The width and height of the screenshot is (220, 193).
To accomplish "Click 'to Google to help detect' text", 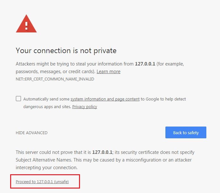I will (163, 99).
